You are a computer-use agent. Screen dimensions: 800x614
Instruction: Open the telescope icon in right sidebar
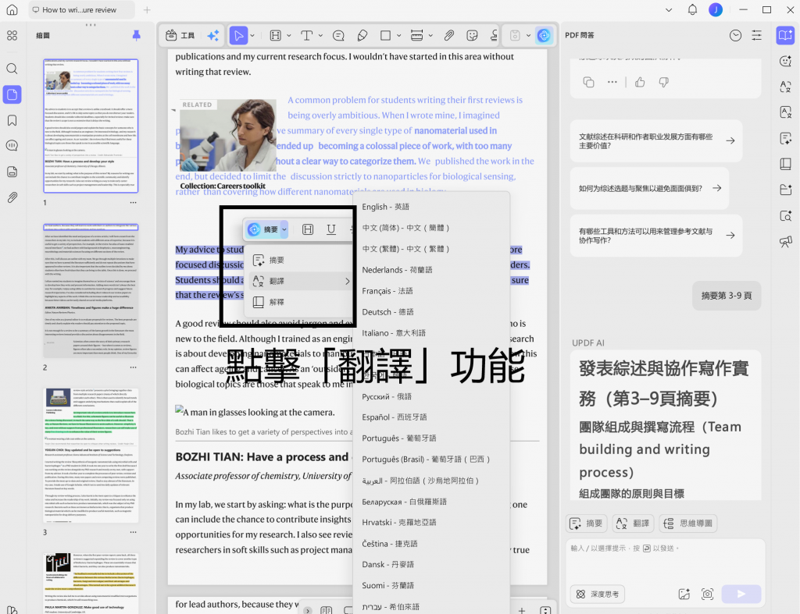pyautogui.click(x=786, y=242)
